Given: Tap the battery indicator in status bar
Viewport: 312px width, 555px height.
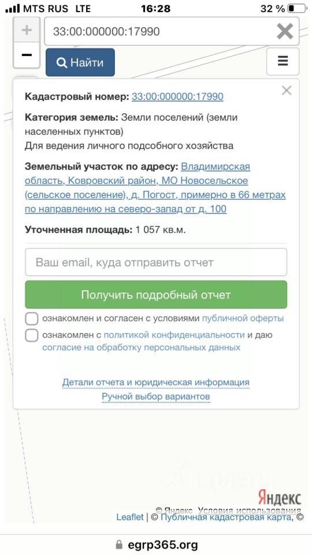Looking at the screenshot, I should pyautogui.click(x=297, y=9).
